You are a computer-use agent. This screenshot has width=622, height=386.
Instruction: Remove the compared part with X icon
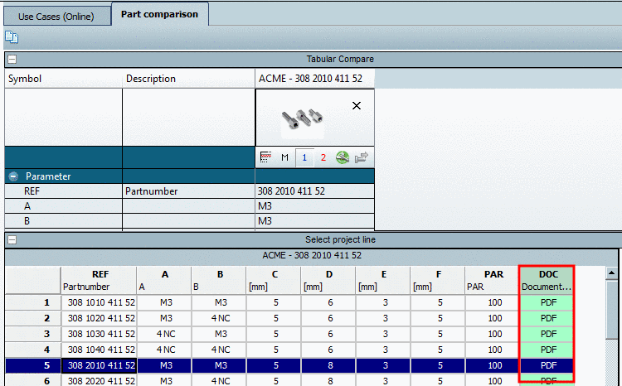tap(357, 106)
